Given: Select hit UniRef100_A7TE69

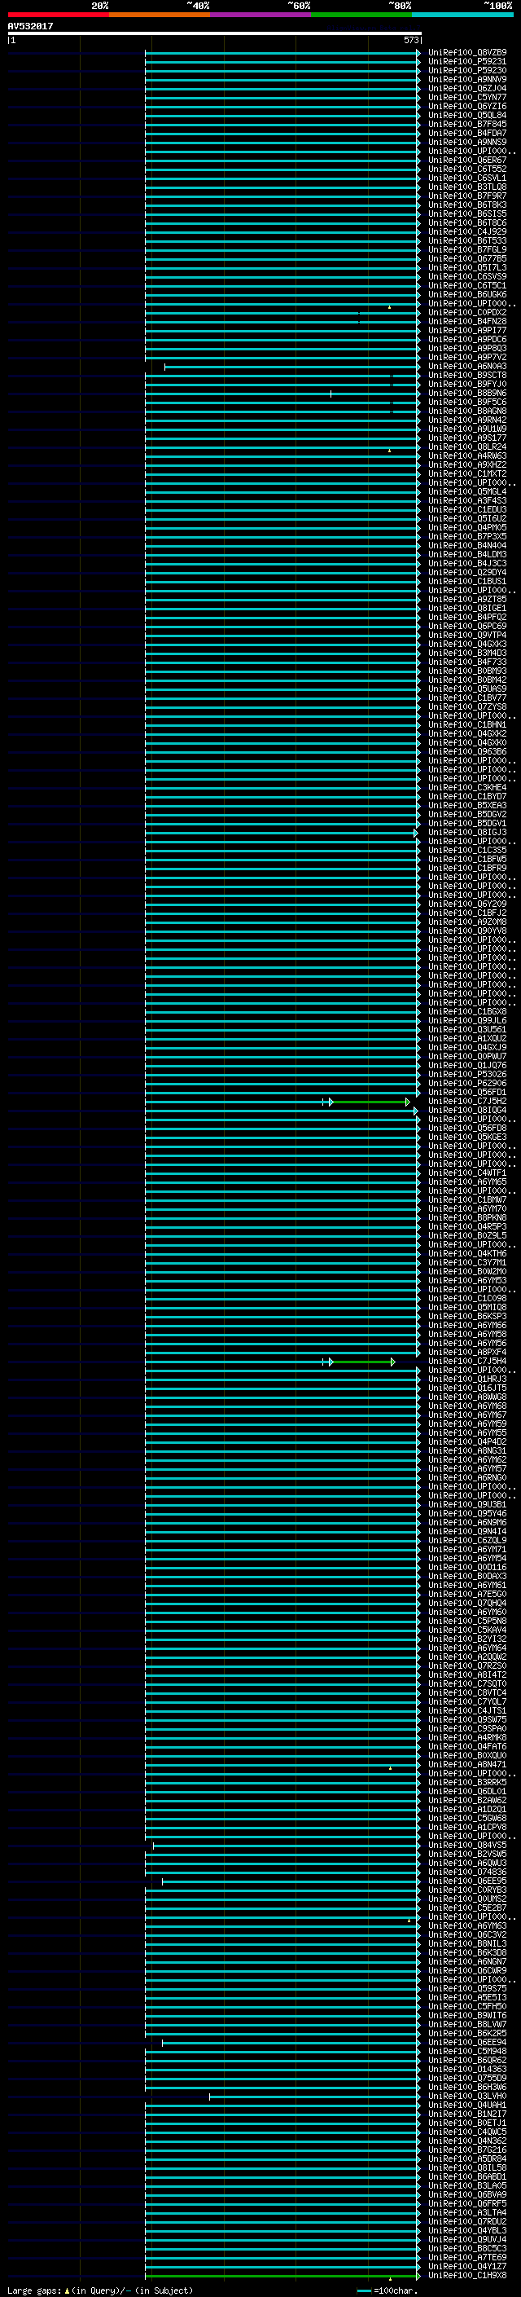Looking at the screenshot, I should click(467, 2258).
